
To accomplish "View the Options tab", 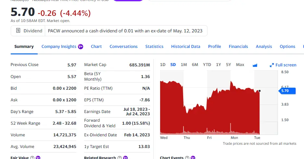I will click(x=287, y=47).
